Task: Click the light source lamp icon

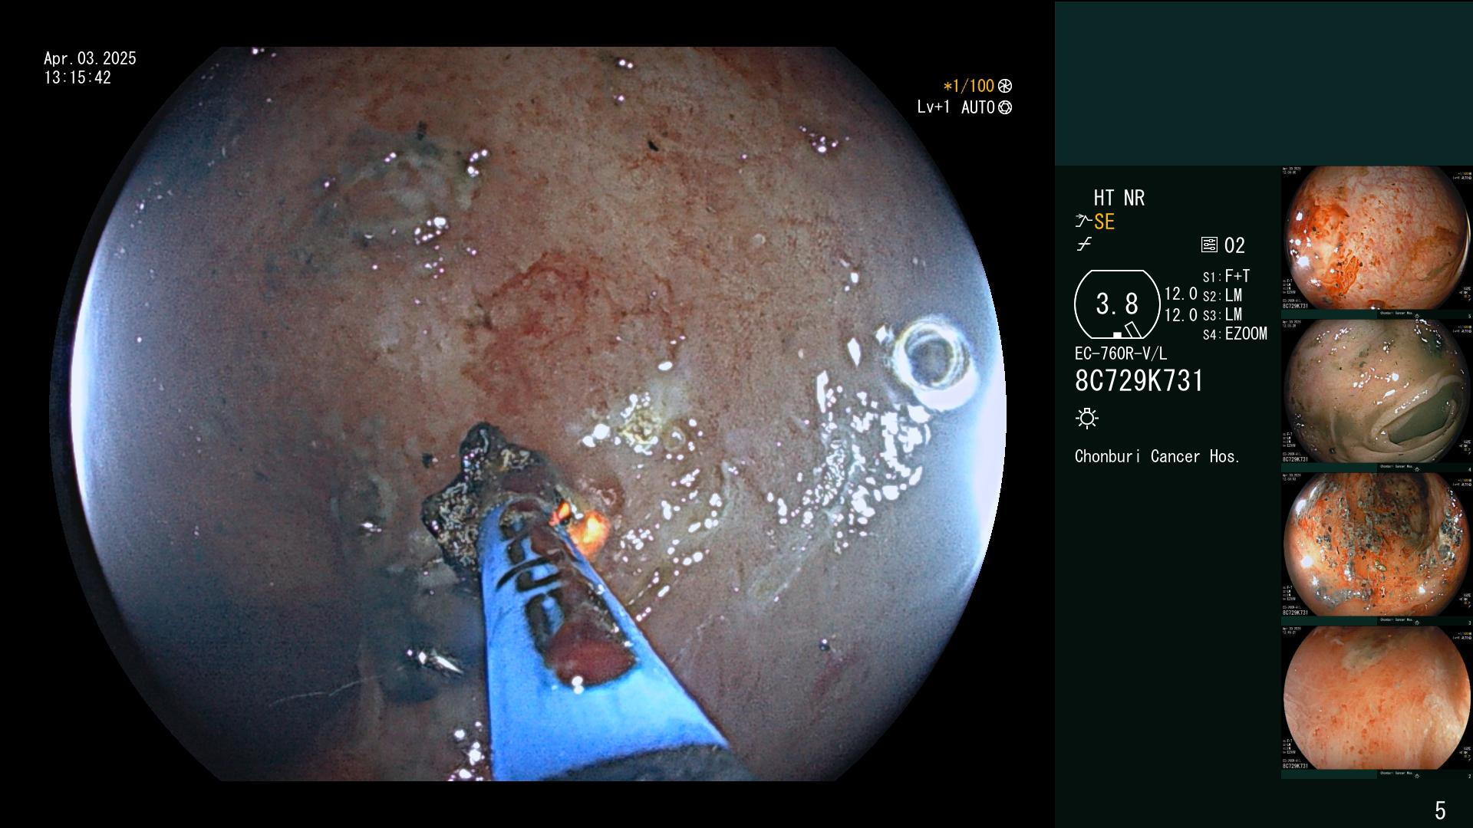Action: [x=1087, y=418]
